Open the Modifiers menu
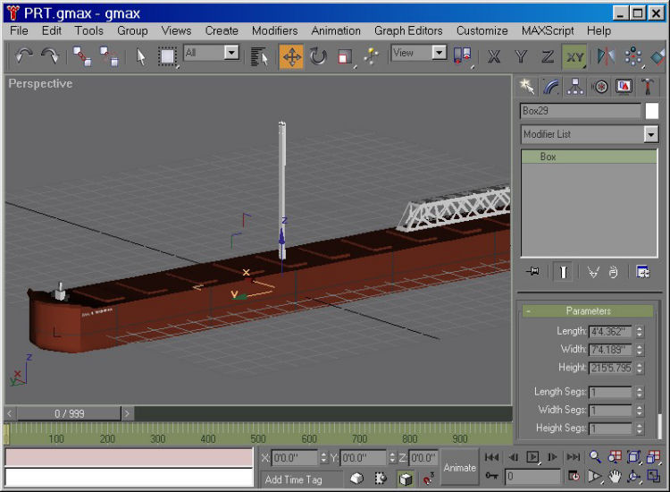 tap(274, 30)
